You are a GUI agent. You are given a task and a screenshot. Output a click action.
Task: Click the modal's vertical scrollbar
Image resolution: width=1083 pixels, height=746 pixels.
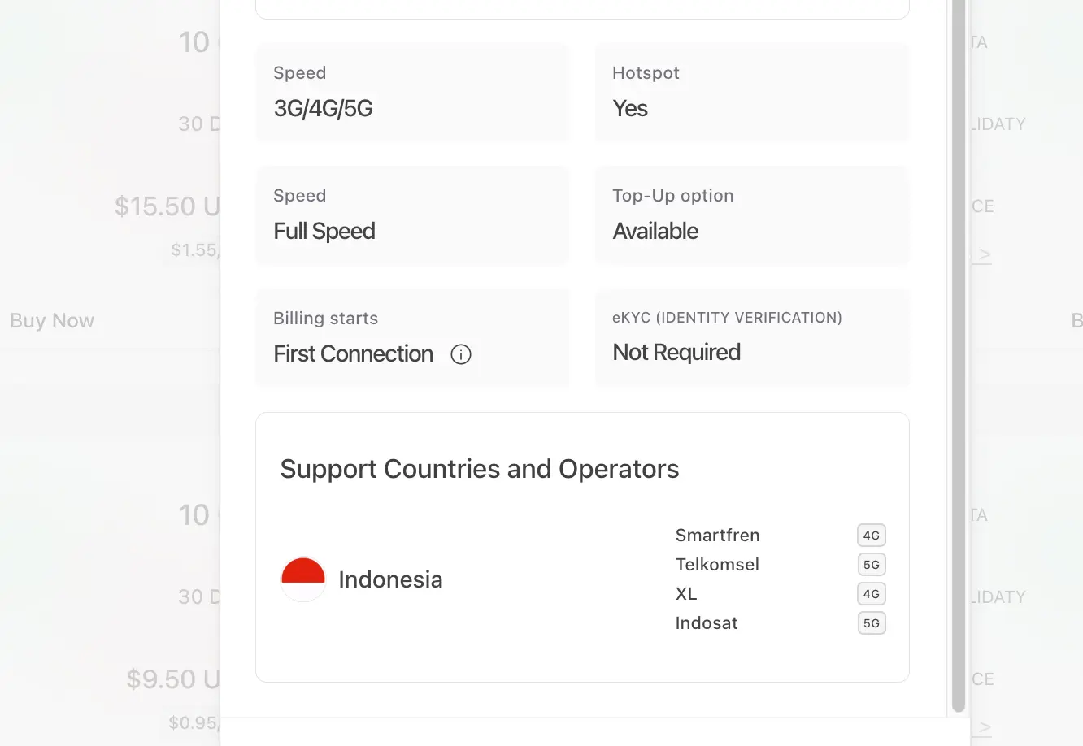(959, 356)
